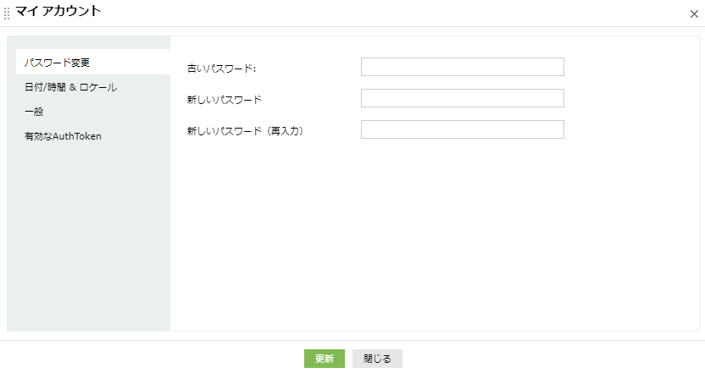Click the empty footer area right of 閉じる

(x=551, y=358)
